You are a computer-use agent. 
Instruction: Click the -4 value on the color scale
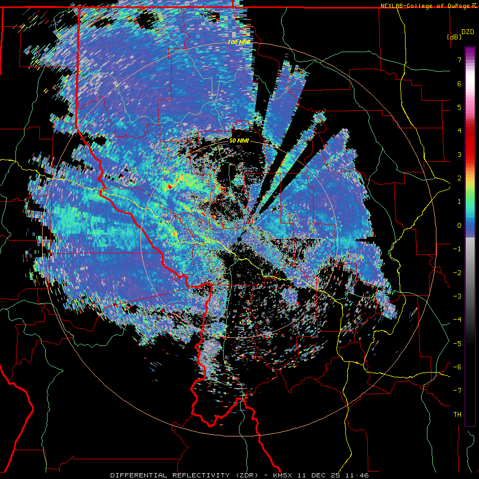click(x=457, y=320)
